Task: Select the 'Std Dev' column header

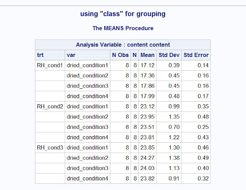Action: 169,55
